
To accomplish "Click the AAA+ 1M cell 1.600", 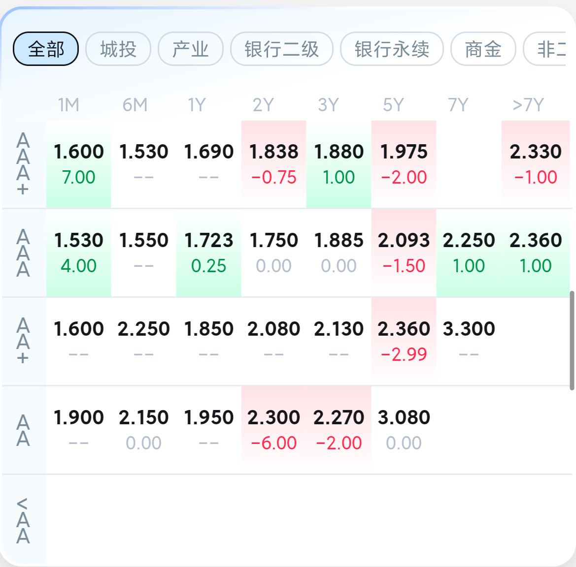I will point(79,163).
